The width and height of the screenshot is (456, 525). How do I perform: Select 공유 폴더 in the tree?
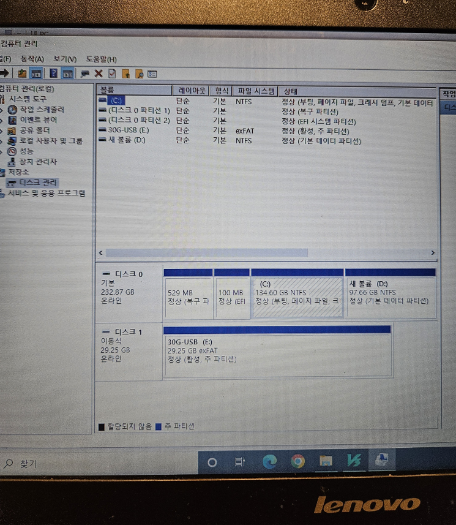click(34, 130)
